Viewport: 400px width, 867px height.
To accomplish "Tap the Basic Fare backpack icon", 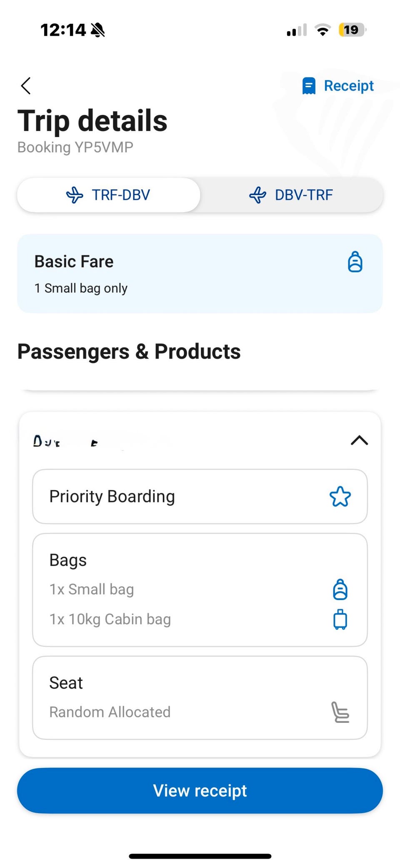I will coord(355,262).
